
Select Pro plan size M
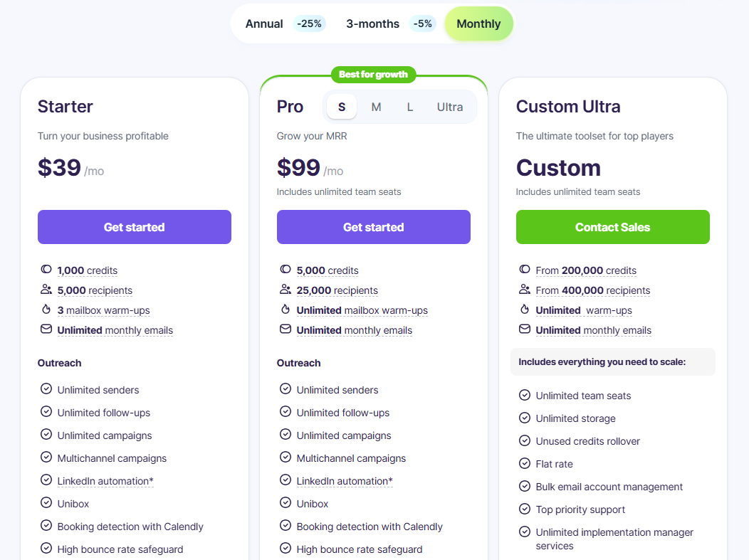pyautogui.click(x=376, y=107)
